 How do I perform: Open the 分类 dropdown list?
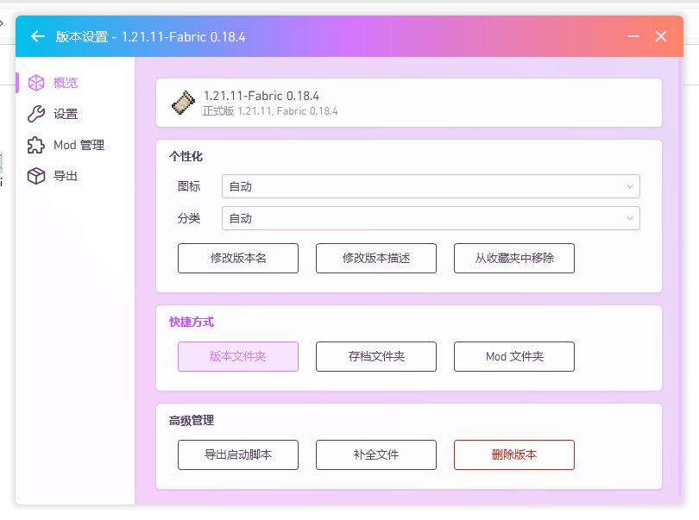click(x=431, y=218)
